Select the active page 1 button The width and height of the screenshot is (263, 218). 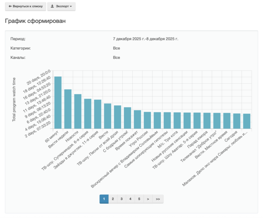pos(104,199)
